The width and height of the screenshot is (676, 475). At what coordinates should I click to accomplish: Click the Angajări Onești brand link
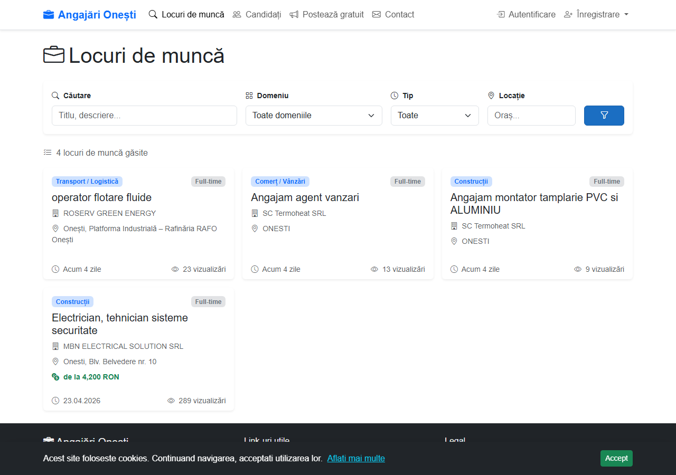click(x=90, y=15)
